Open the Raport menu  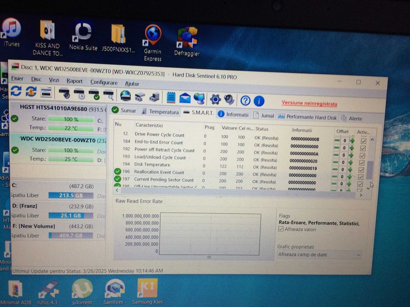coord(75,81)
